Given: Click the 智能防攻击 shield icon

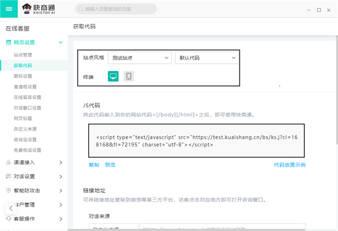Looking at the screenshot, I should pos(8,191).
